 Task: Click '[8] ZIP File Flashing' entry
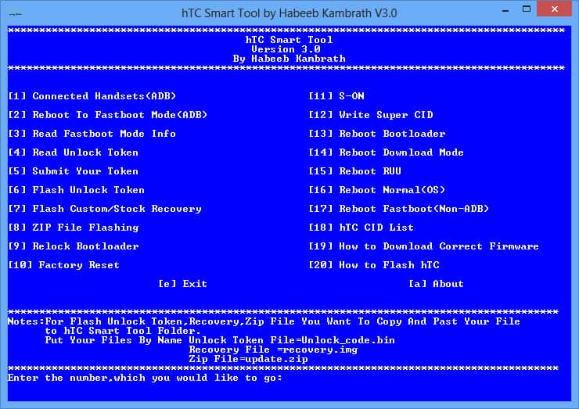[x=73, y=228]
